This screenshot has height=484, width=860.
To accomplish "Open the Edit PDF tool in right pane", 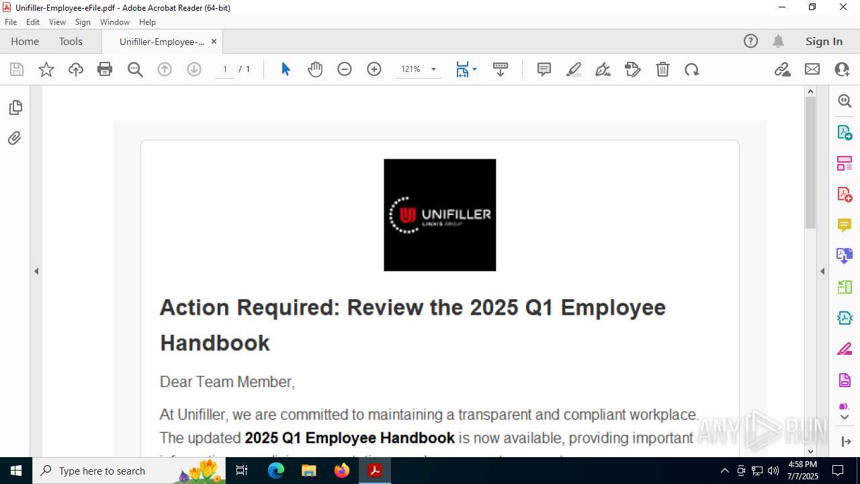I will point(845,163).
